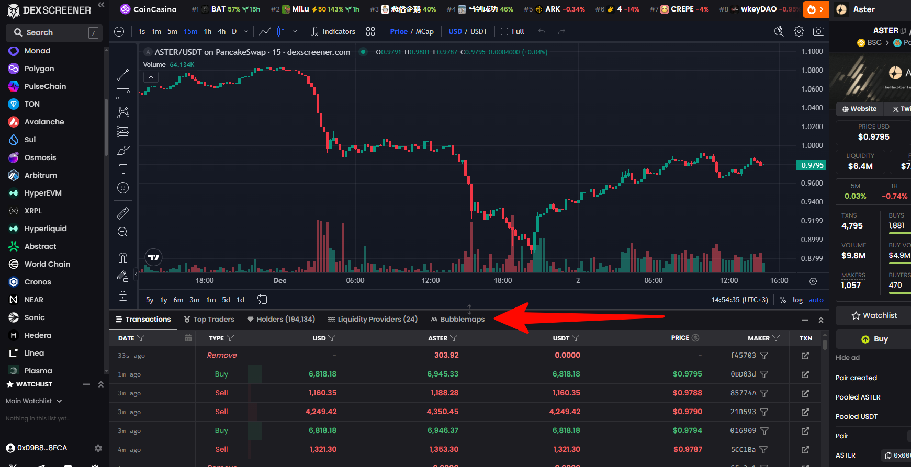Open the emoji icons tool
Image resolution: width=911 pixels, height=467 pixels.
[123, 188]
